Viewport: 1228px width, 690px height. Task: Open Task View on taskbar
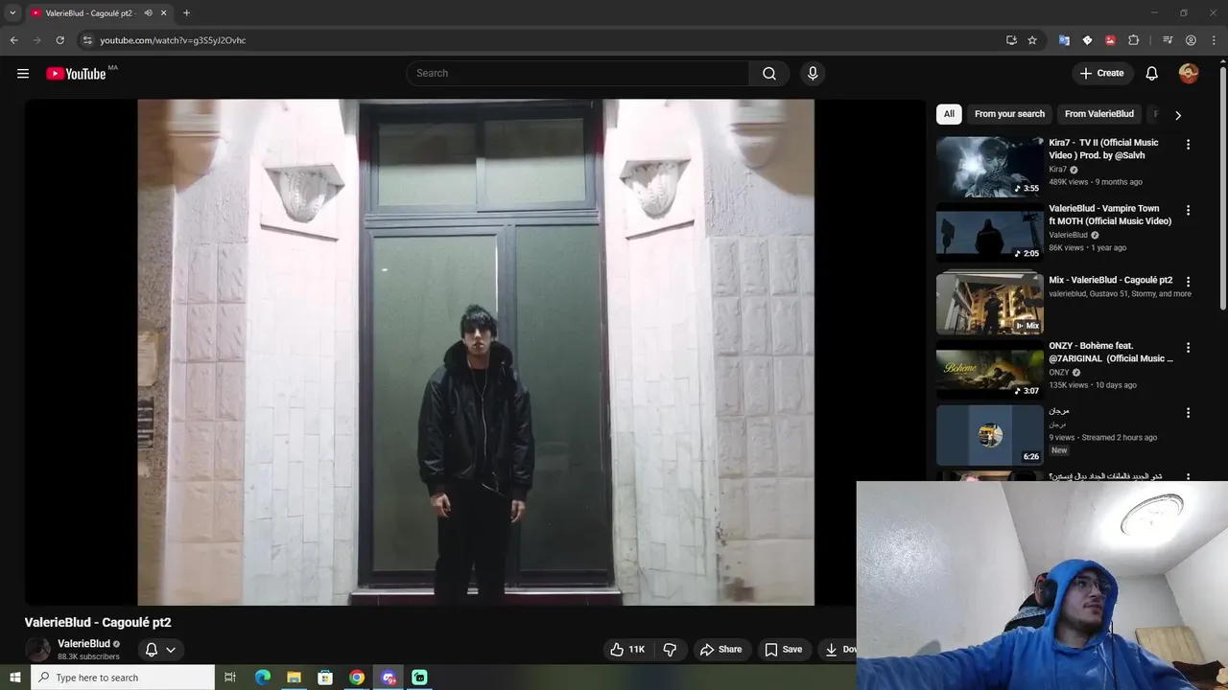(230, 678)
